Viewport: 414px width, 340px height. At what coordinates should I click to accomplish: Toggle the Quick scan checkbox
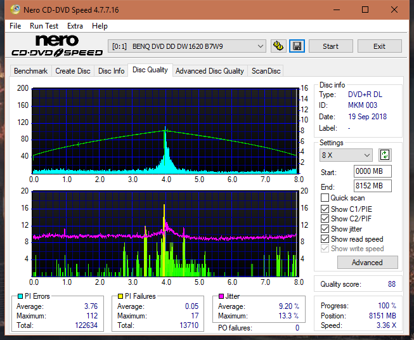325,198
